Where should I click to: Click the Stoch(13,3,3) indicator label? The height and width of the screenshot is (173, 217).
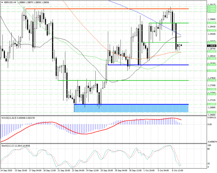8,146
